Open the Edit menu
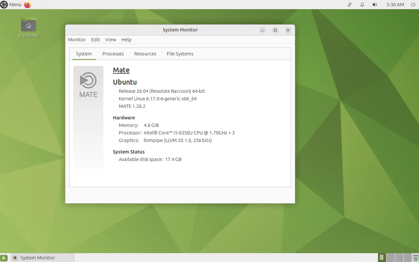Image resolution: width=419 pixels, height=262 pixels. point(95,40)
